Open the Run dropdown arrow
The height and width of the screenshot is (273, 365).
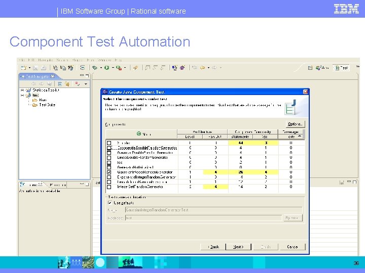pos(113,68)
